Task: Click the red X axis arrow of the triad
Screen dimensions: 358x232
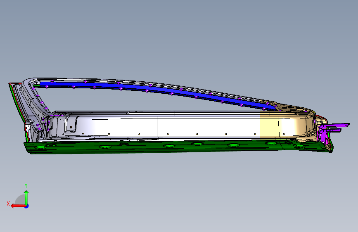Action: [18, 206]
